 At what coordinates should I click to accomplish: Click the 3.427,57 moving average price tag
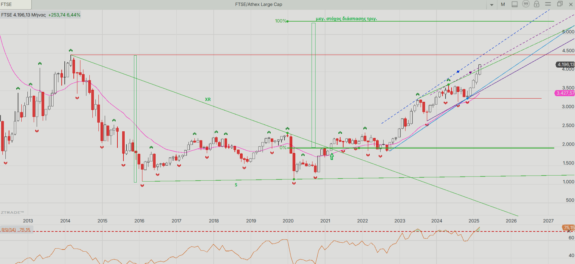[x=565, y=93]
